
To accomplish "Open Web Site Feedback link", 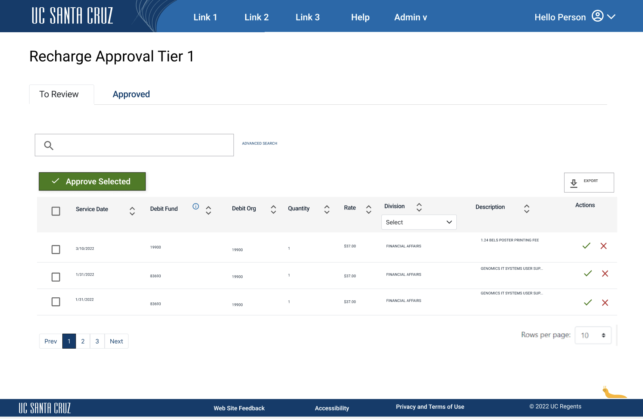I will pyautogui.click(x=239, y=408).
